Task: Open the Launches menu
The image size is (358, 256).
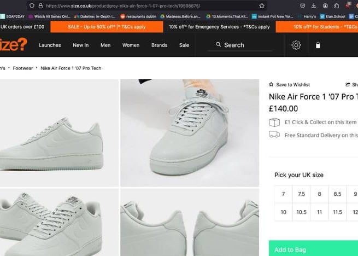Action: [50, 45]
